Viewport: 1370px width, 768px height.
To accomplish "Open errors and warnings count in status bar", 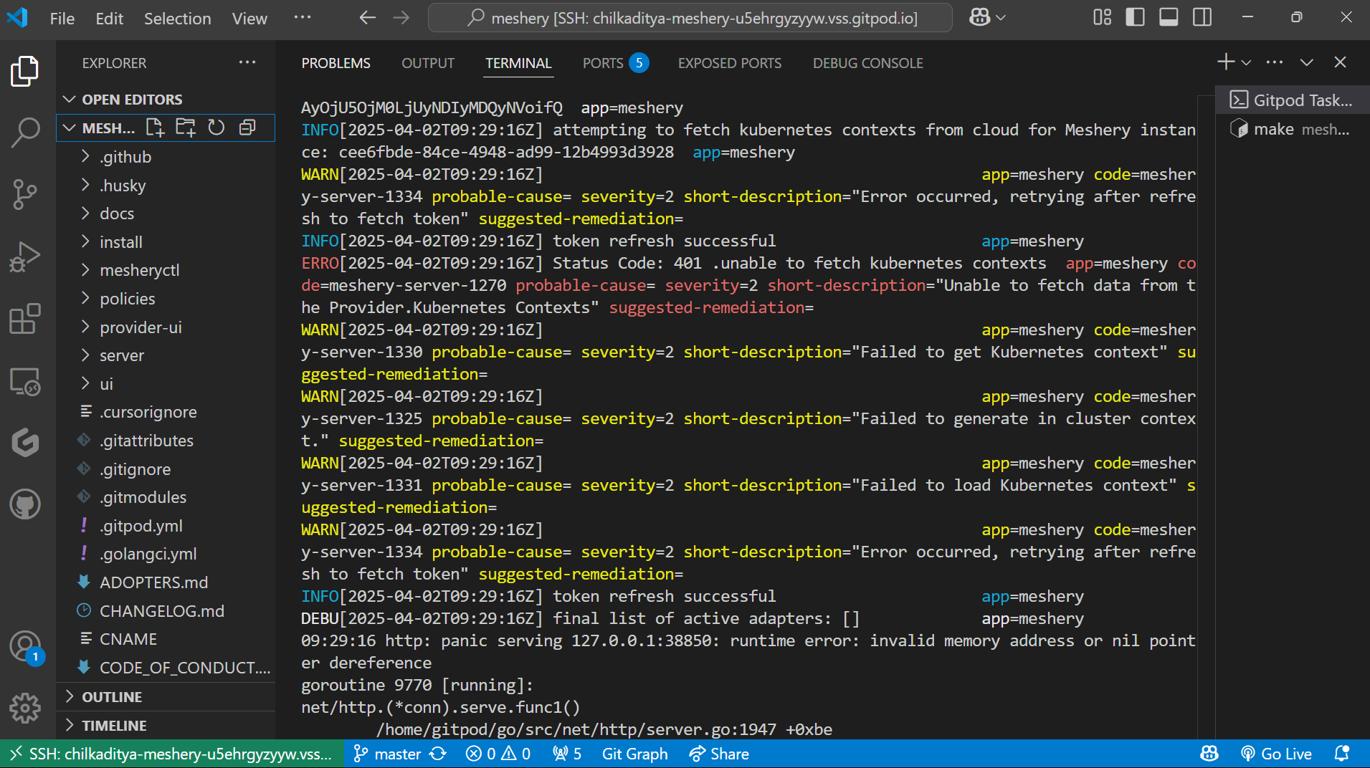I will pos(498,754).
